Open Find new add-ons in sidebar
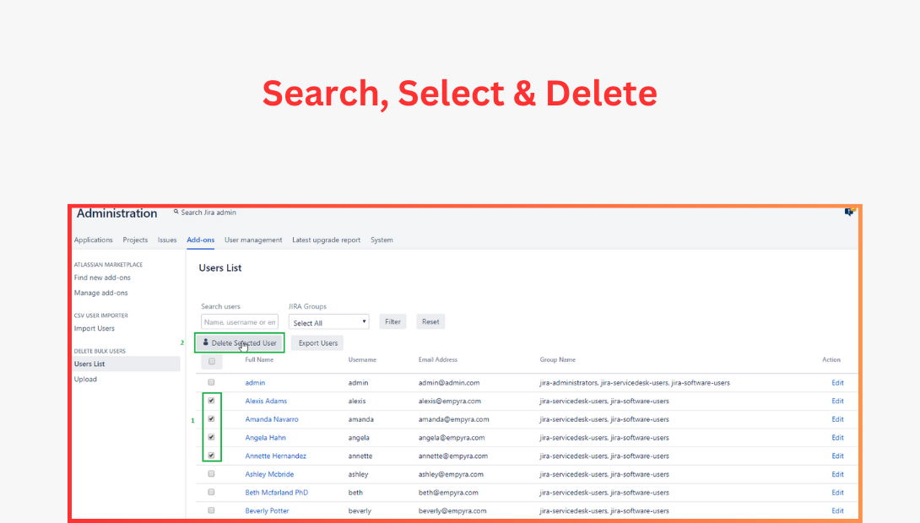Viewport: 920px width, 523px height. click(x=102, y=278)
